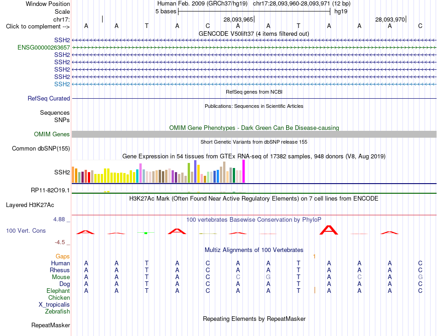This screenshot has width=437, height=336.
Task: Open the GTEx Gene Expression in 54 tissues title
Action: [x=254, y=157]
